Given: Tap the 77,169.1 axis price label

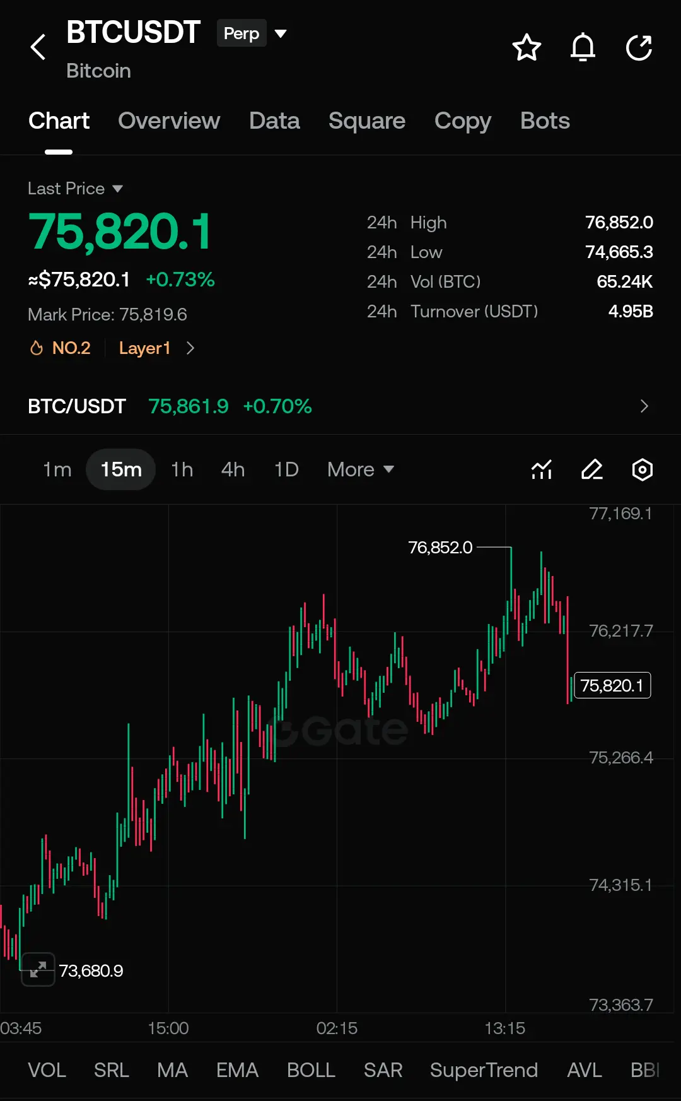Looking at the screenshot, I should coord(620,514).
